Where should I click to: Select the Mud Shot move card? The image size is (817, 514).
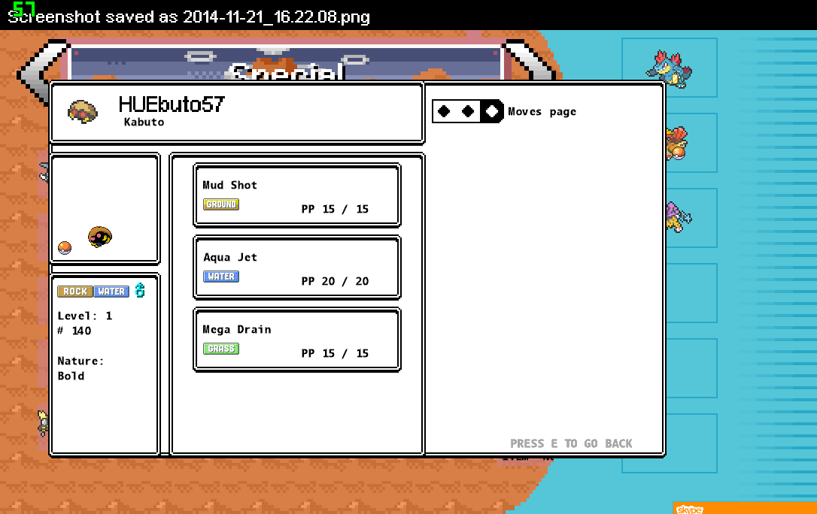(x=297, y=195)
